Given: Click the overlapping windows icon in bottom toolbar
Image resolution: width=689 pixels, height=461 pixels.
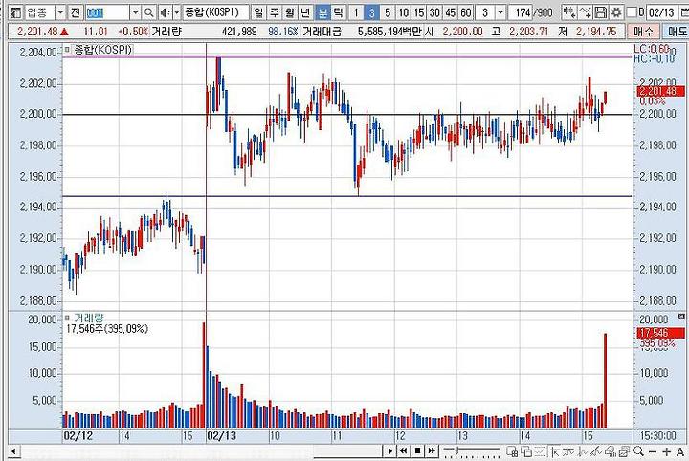Looking at the screenshot, I should 526,450.
